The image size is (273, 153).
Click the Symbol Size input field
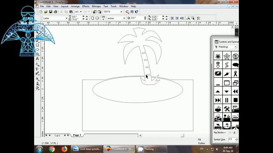pos(231,139)
